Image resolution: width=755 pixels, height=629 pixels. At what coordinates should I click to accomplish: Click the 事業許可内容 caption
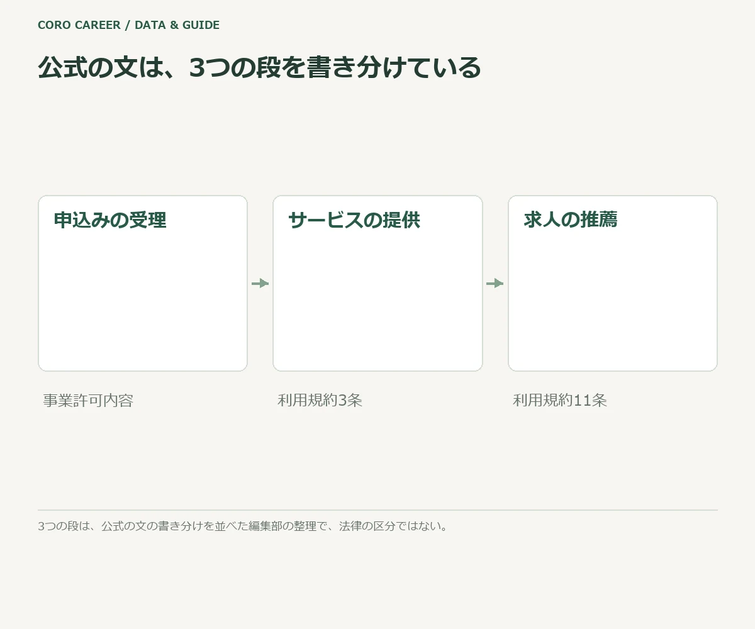[88, 400]
